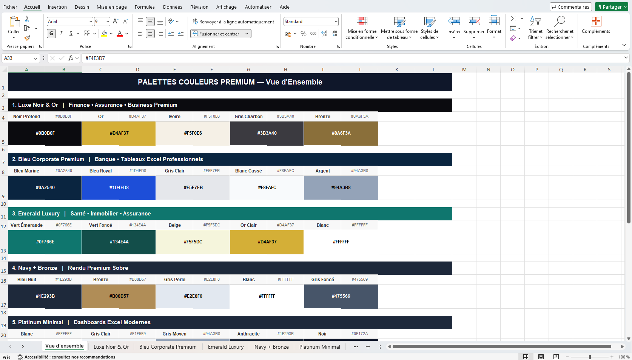Expand Fusionner et centrer dropdown arrow

point(247,34)
